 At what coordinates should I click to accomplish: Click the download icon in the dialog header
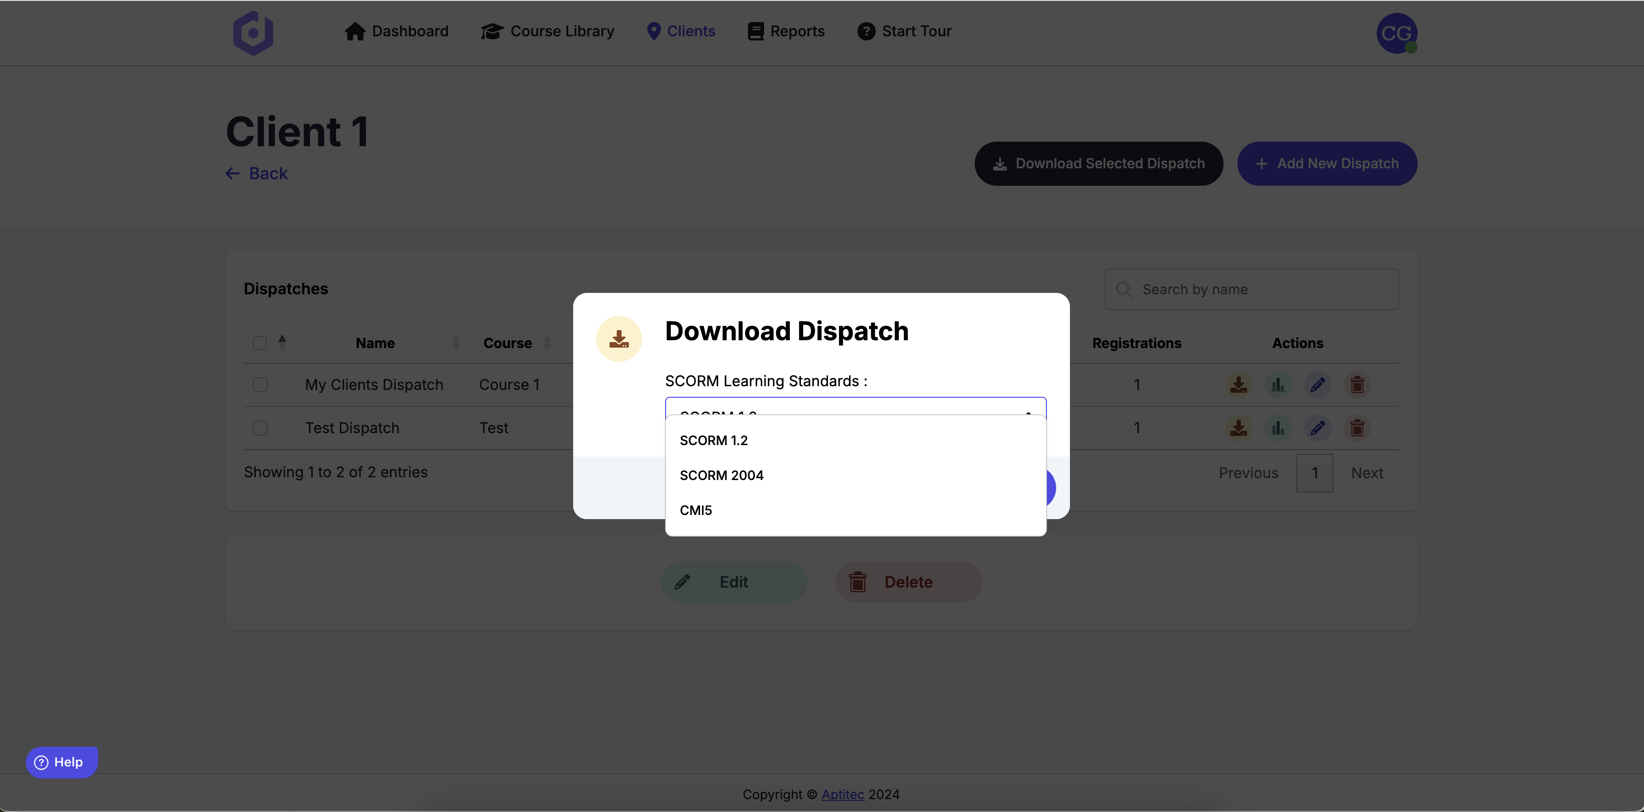pyautogui.click(x=618, y=338)
